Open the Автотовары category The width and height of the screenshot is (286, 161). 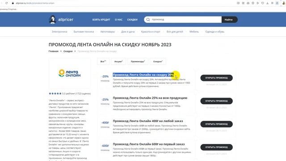coord(107,32)
